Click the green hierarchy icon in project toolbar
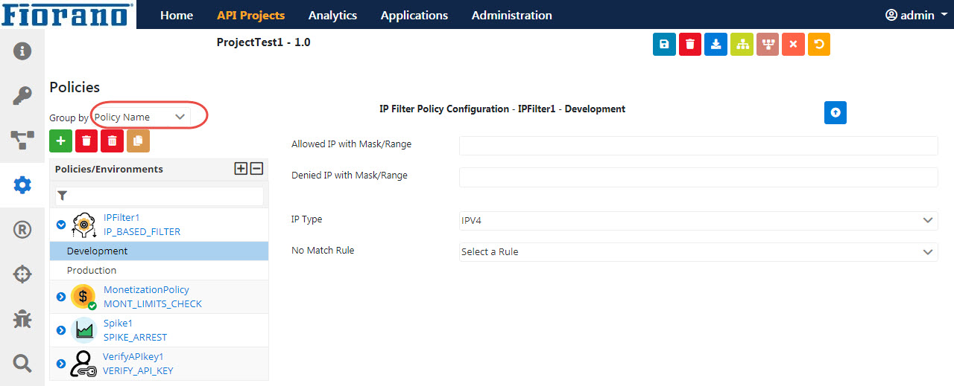The height and width of the screenshot is (386, 954). [x=742, y=45]
